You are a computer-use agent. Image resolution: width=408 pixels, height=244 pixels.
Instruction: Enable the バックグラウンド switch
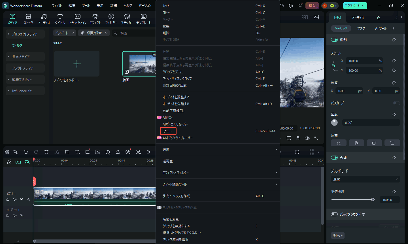[334, 214]
